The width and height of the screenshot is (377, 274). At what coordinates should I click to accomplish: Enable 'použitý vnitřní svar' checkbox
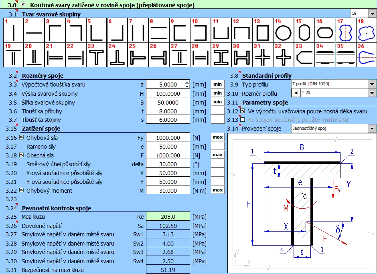click(243, 120)
